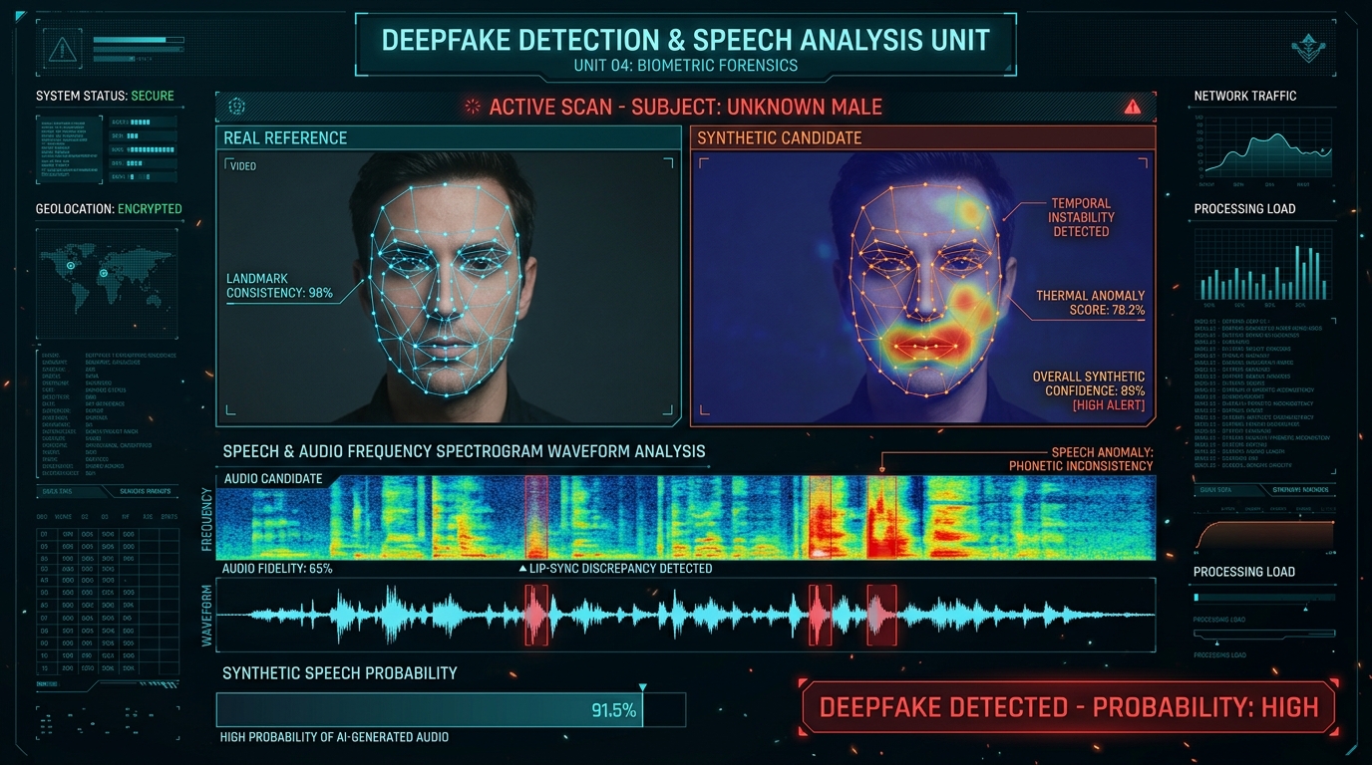This screenshot has width=1372, height=765.
Task: Select the SYNTHETIC CANDIDATE panel header
Action: tap(922, 137)
